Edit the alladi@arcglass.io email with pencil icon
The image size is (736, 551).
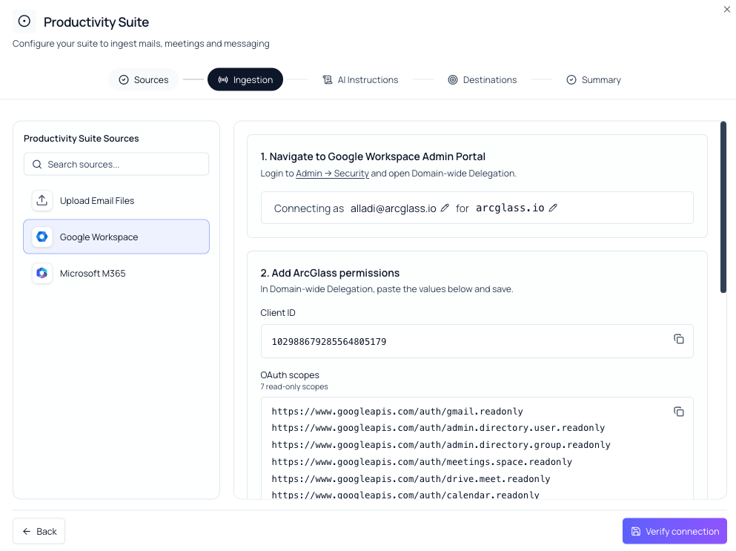445,208
